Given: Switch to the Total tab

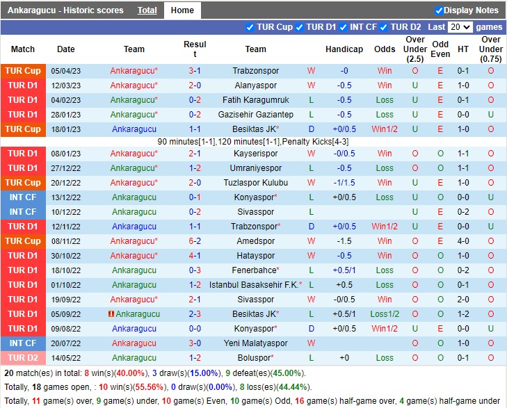Looking at the screenshot, I should 147,10.
